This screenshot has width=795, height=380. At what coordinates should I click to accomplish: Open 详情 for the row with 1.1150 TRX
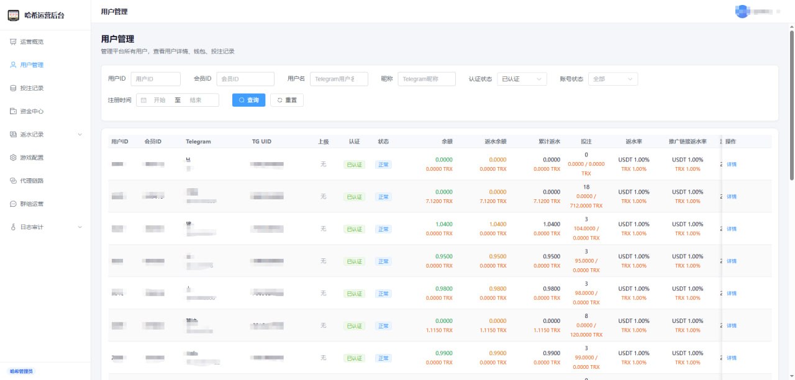point(732,326)
